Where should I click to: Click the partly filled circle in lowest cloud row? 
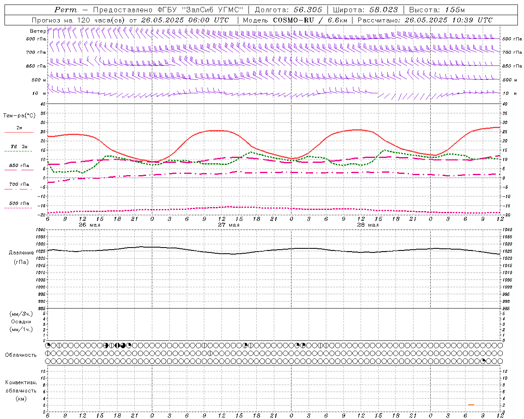483,361
